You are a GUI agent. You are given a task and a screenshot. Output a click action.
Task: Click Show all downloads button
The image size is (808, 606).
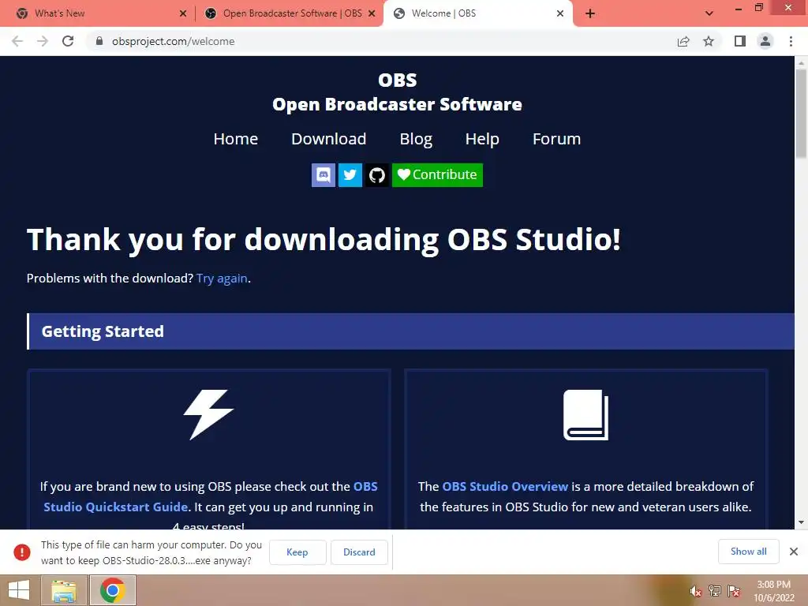tap(748, 552)
